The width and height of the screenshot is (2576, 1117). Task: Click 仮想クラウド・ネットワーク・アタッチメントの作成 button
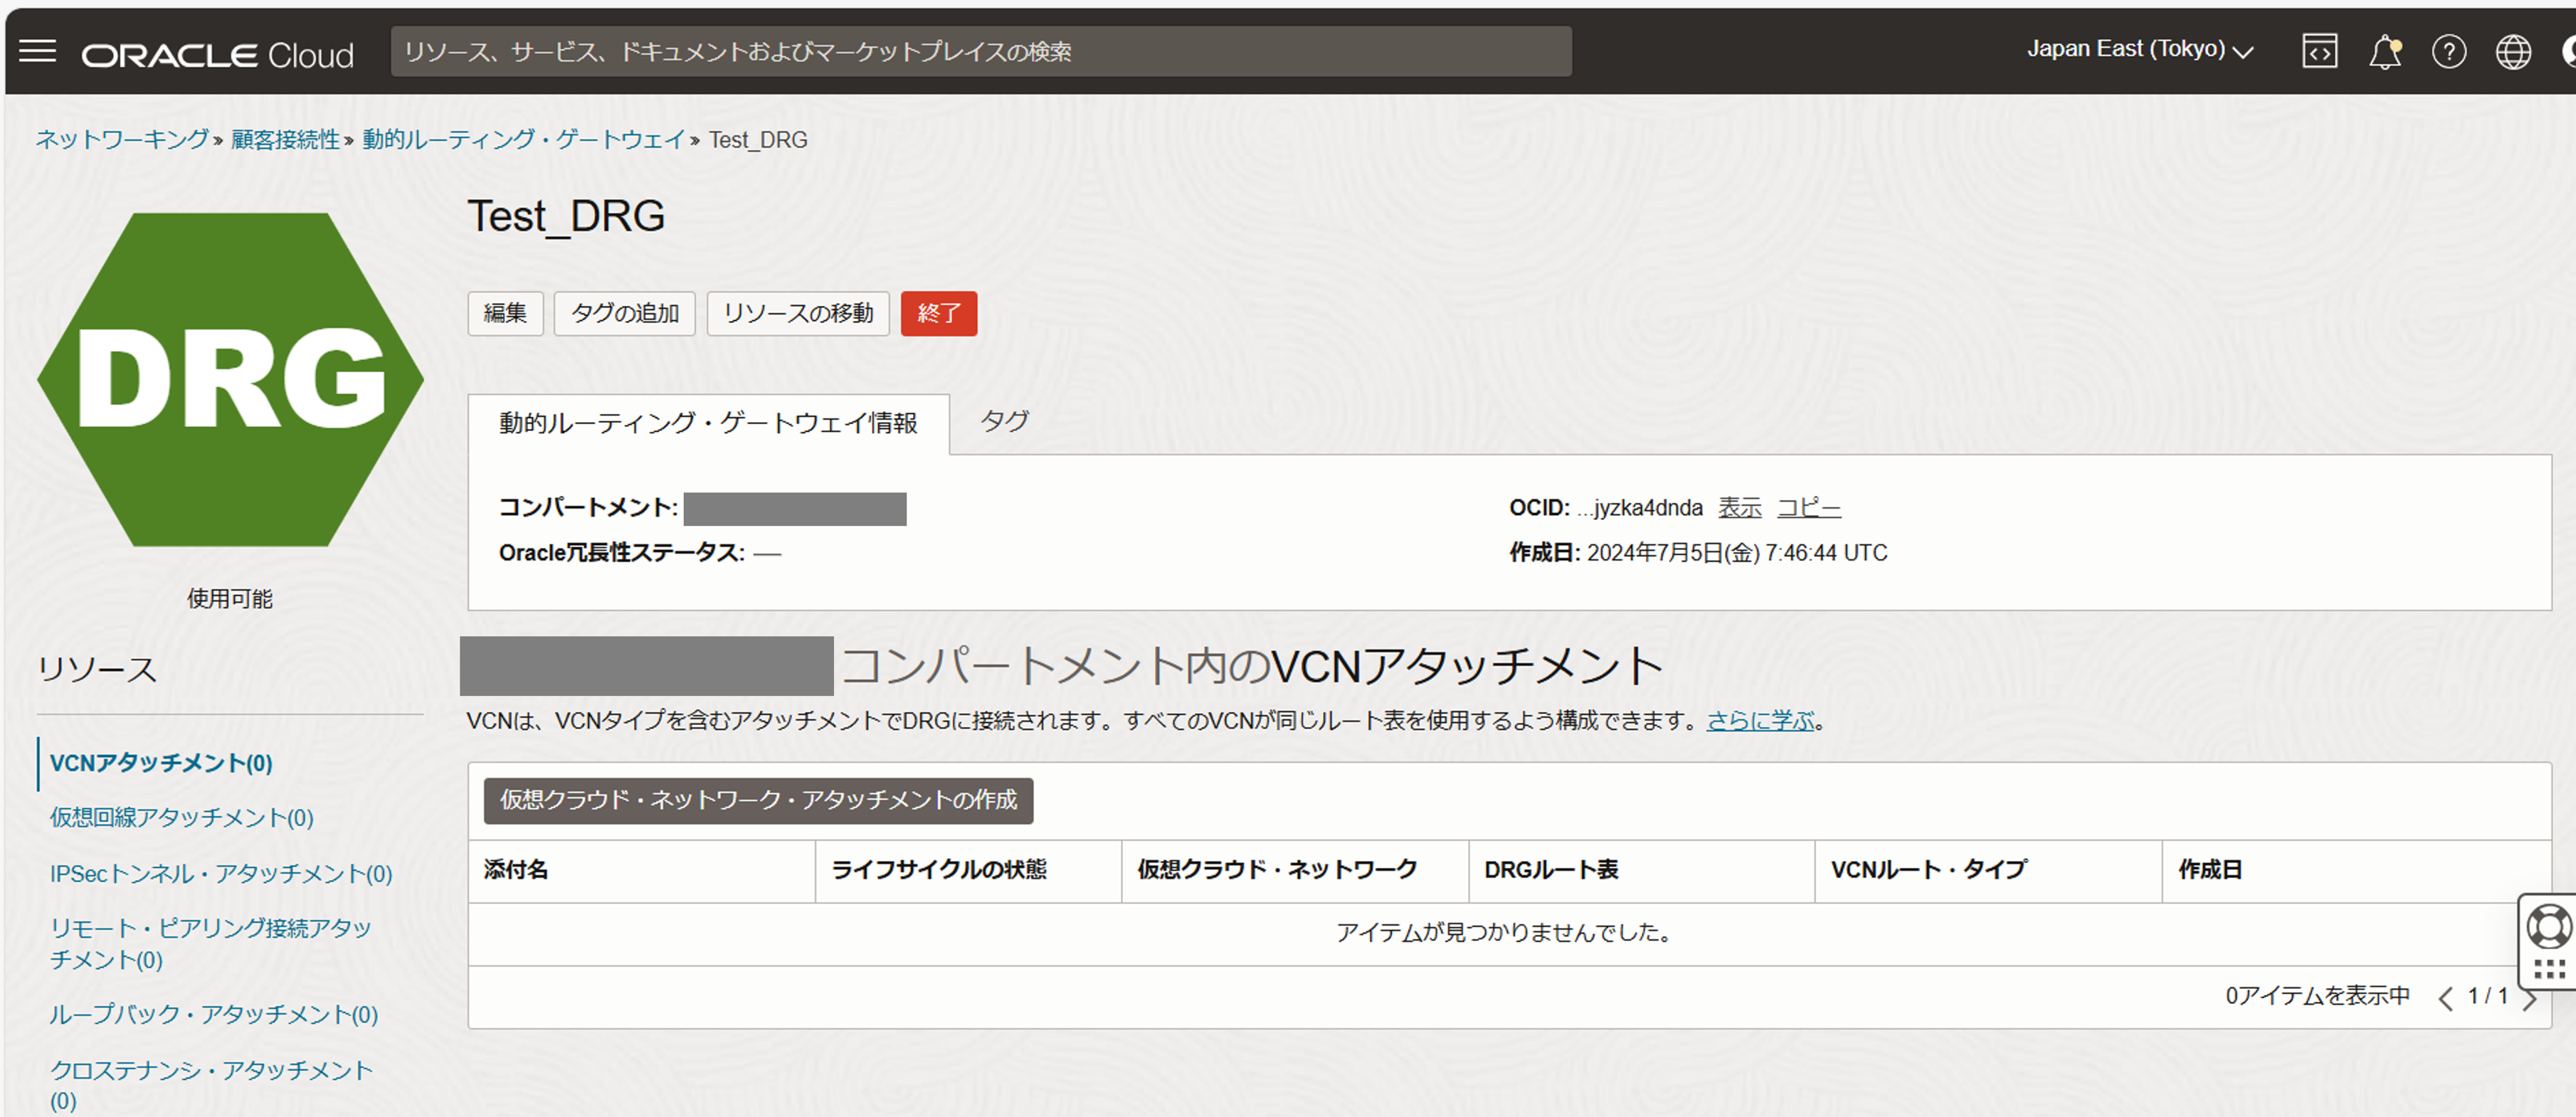tap(758, 800)
